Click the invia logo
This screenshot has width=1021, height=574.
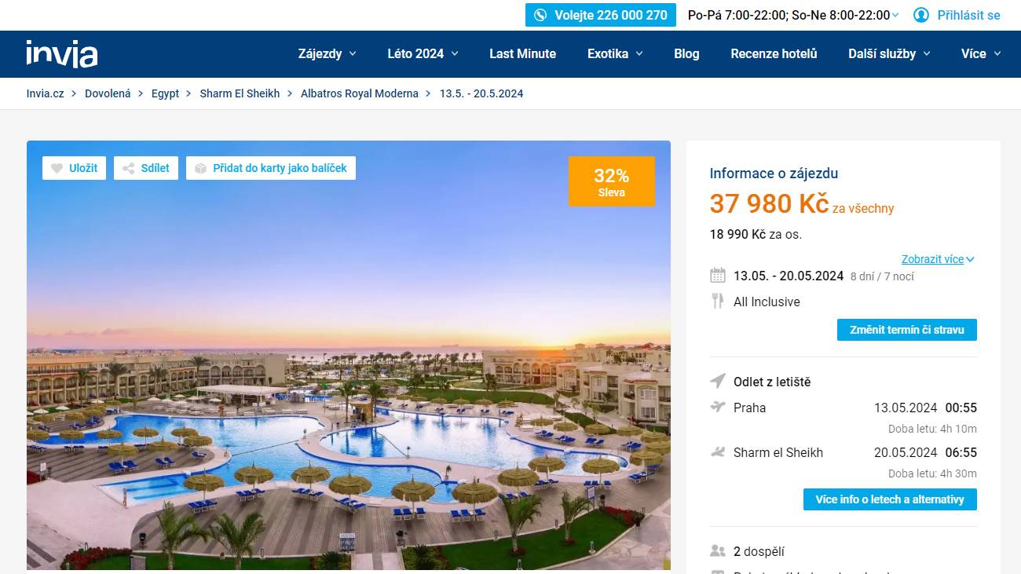62,53
